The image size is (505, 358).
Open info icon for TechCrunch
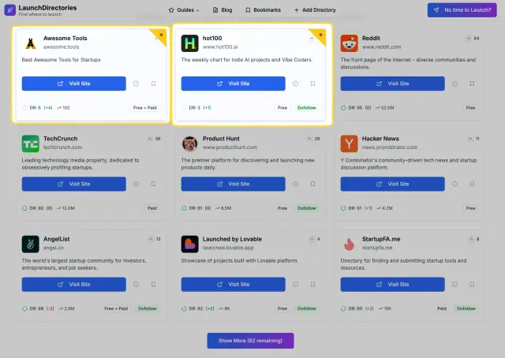(136, 185)
